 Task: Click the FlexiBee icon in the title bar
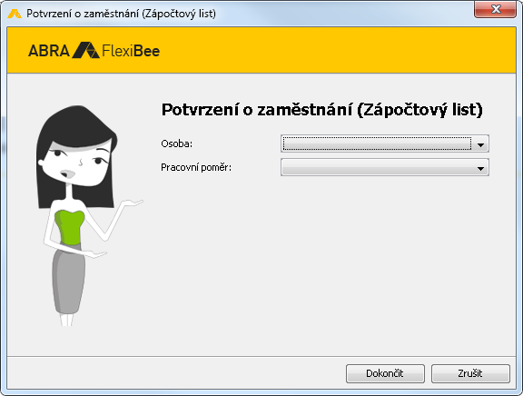point(15,14)
